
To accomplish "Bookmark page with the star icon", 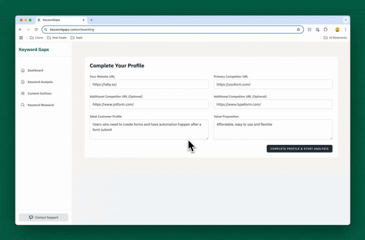I will click(x=299, y=29).
